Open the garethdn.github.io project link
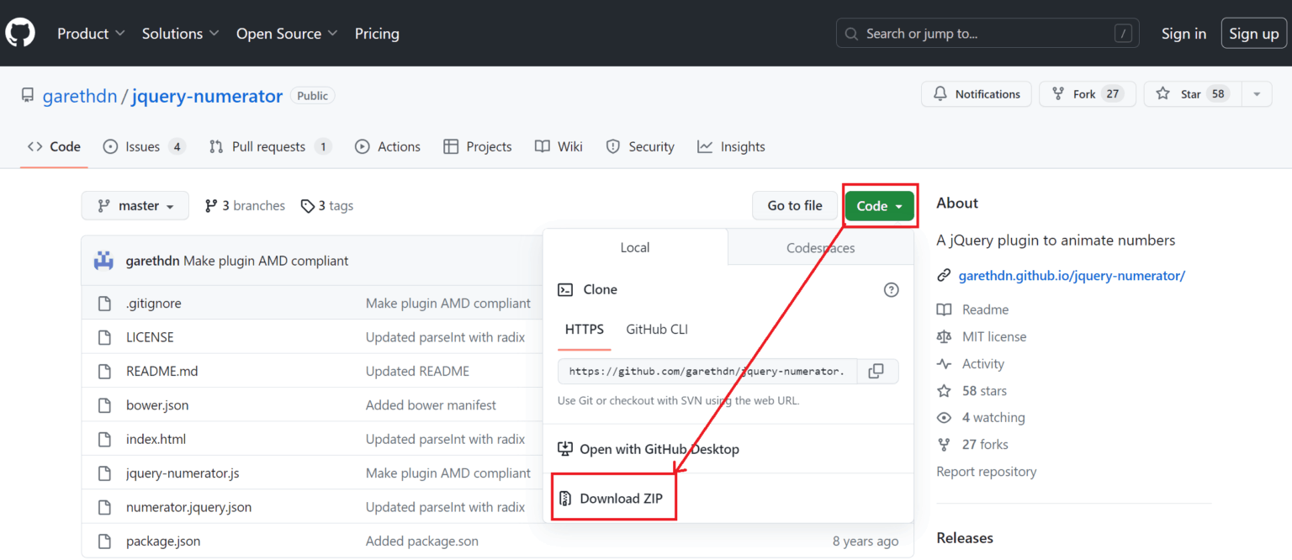 coord(1072,275)
